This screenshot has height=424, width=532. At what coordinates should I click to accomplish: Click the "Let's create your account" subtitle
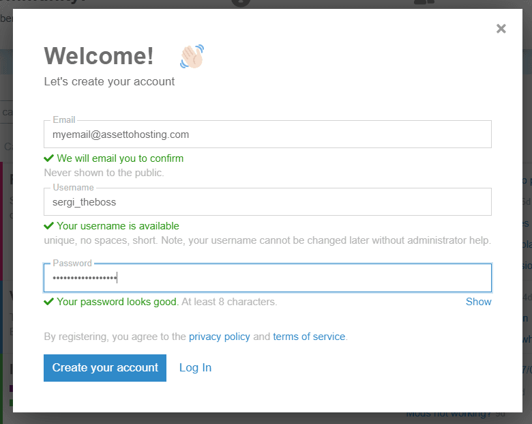109,82
